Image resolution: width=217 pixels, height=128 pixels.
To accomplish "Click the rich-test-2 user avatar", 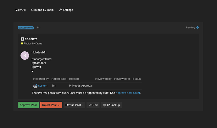I will [x=25, y=55].
